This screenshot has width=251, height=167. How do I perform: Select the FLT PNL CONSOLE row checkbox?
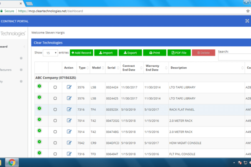click(55, 154)
